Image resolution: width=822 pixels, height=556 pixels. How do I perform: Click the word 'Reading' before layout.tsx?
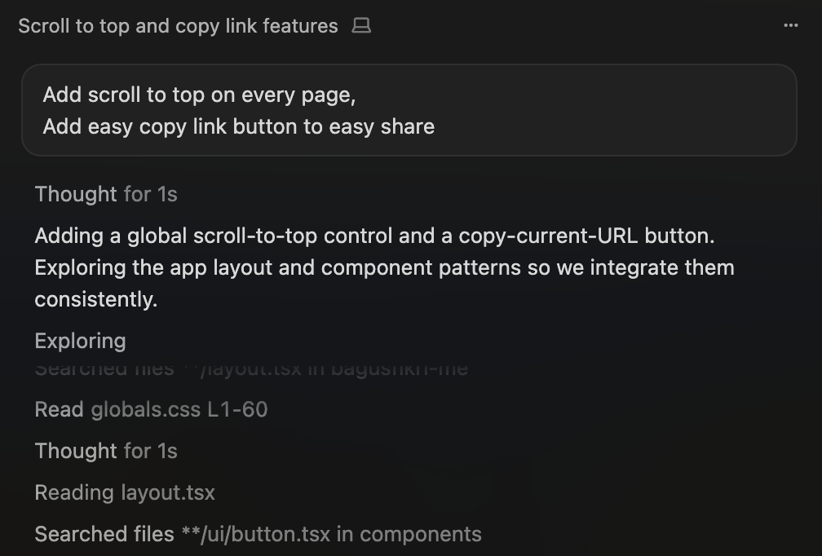coord(74,492)
